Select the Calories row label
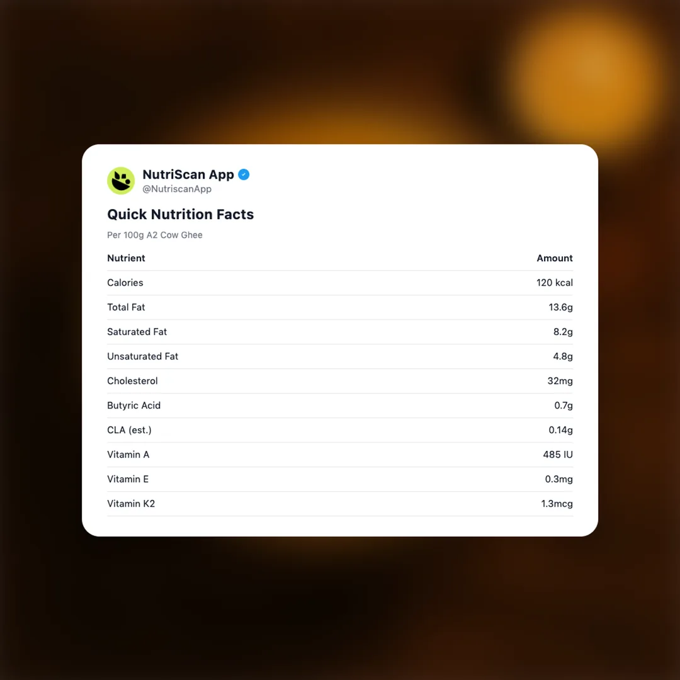Image resolution: width=680 pixels, height=680 pixels. click(x=125, y=283)
